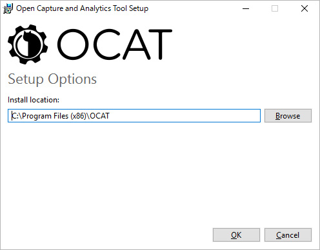Minimize the setup window
The image size is (320, 250).
(246, 8)
